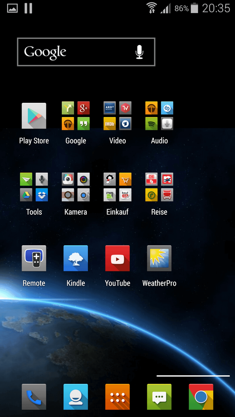Open Google+ in the Google folder
Image resolution: width=235 pixels, height=417 pixels.
(83, 108)
